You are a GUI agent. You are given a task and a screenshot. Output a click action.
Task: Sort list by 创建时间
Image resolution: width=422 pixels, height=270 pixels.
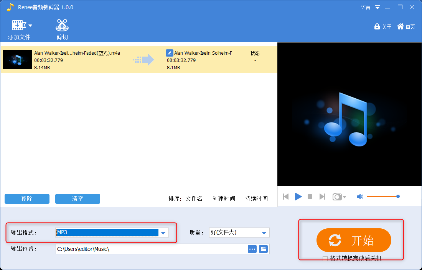coord(223,198)
